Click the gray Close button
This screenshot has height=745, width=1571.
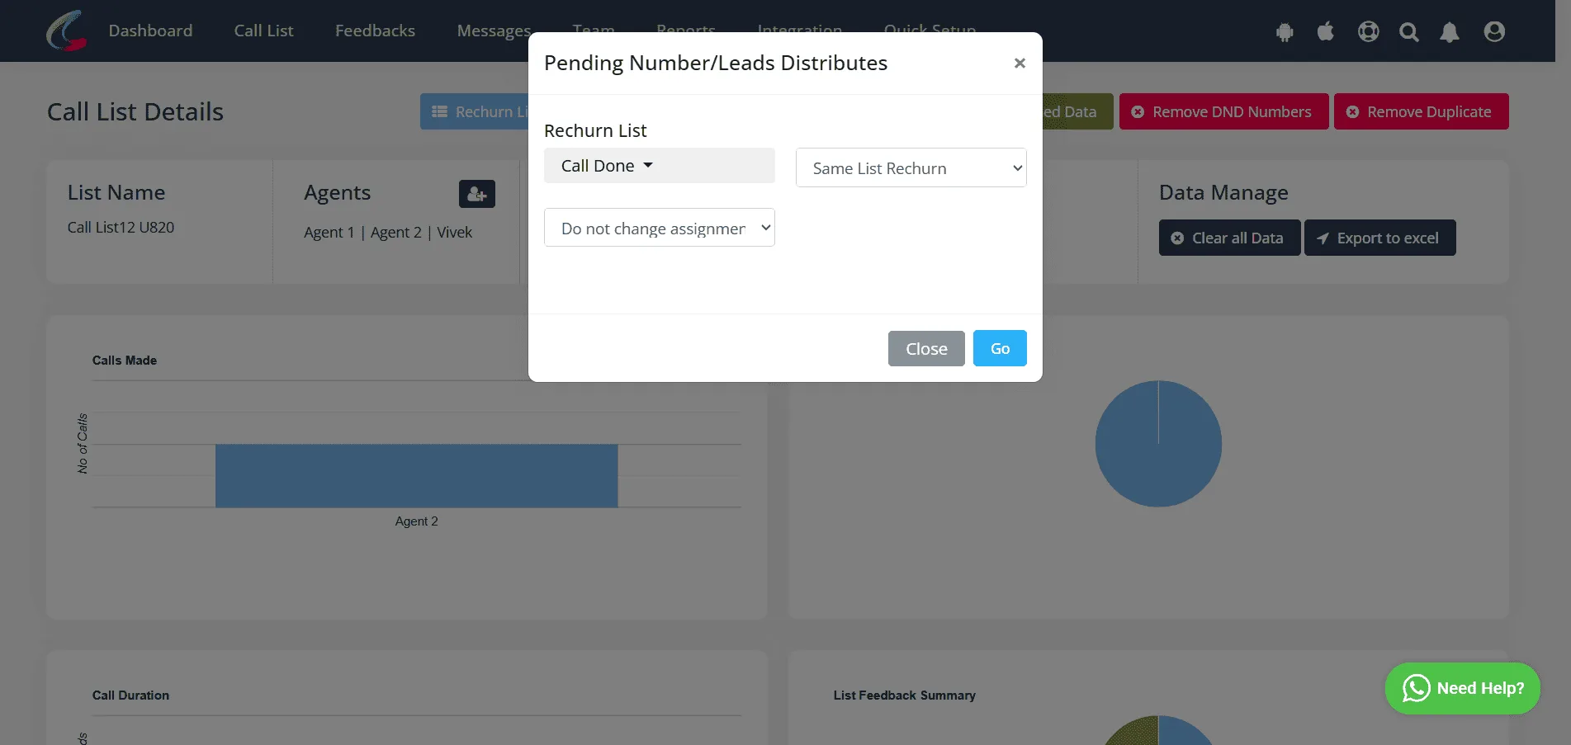926,348
